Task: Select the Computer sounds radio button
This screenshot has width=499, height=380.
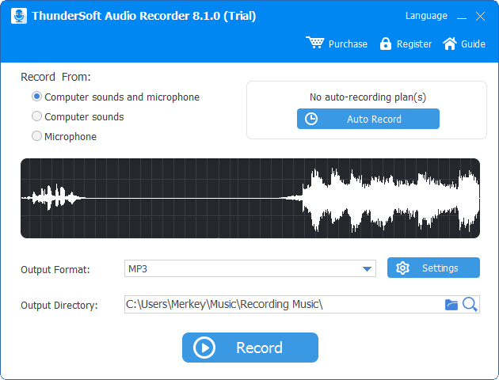Action: [36, 116]
